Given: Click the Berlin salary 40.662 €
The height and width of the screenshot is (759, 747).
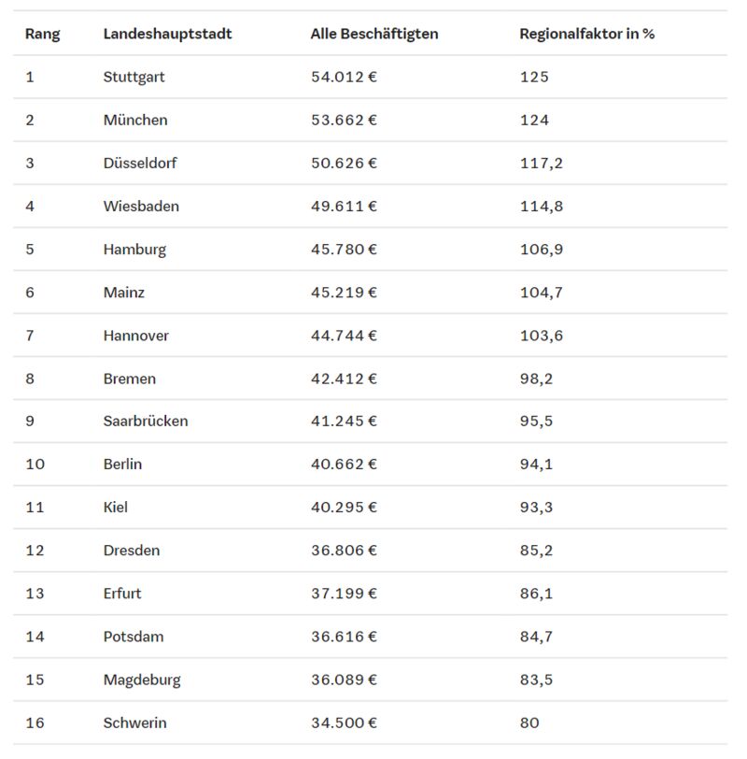Looking at the screenshot, I should click(x=344, y=465).
